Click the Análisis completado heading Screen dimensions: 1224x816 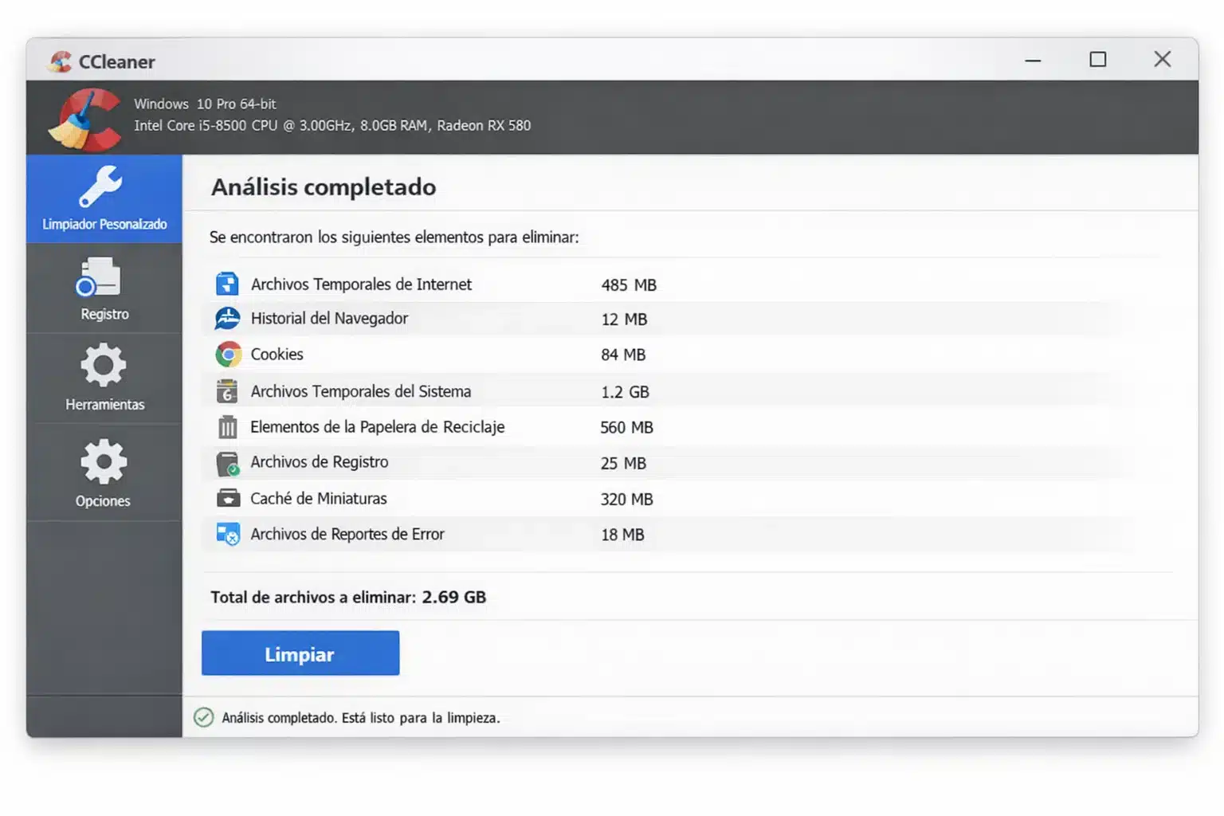pos(323,186)
